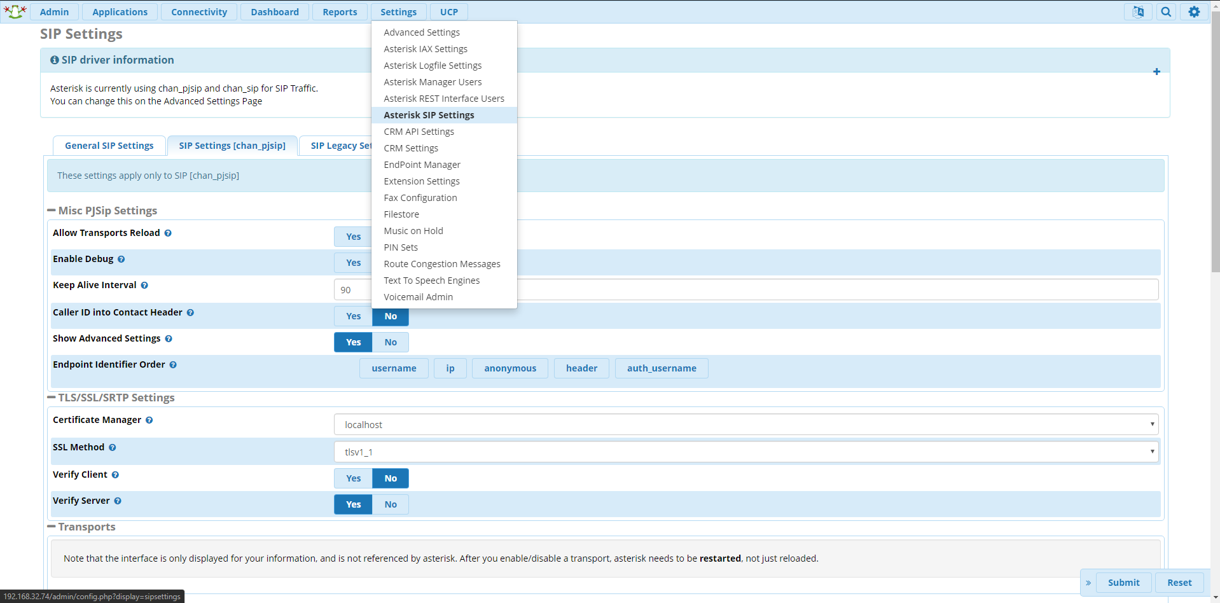Click the FreePBX frog logo icon

[x=15, y=11]
